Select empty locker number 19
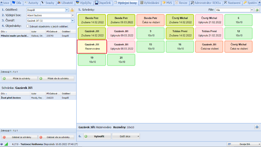This screenshot has width=261, height=147. click(x=92, y=60)
